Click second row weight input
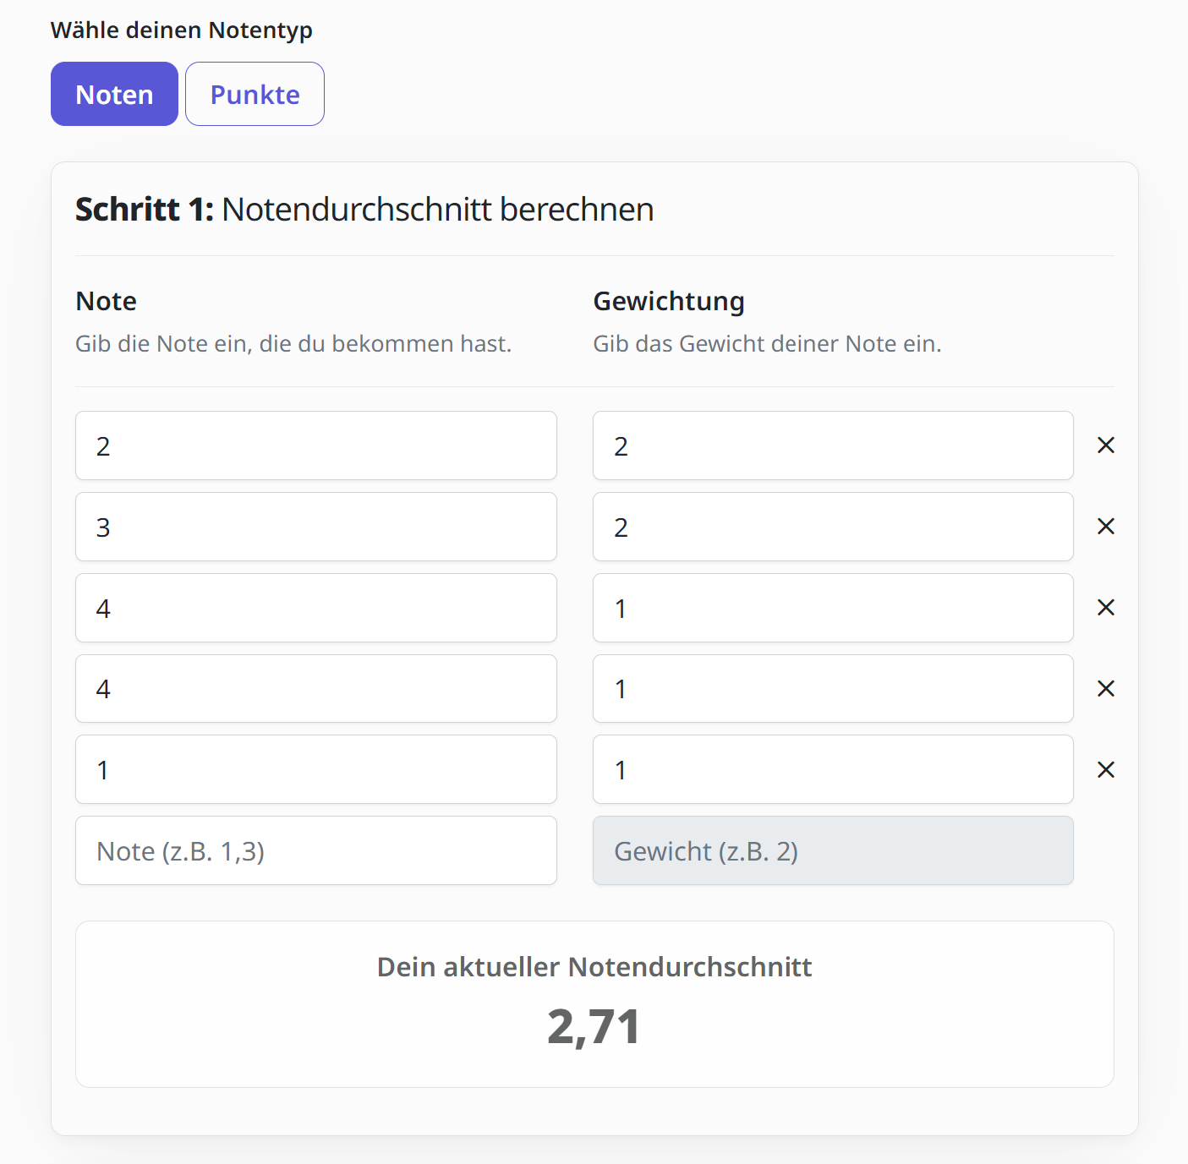1188x1164 pixels. click(833, 527)
